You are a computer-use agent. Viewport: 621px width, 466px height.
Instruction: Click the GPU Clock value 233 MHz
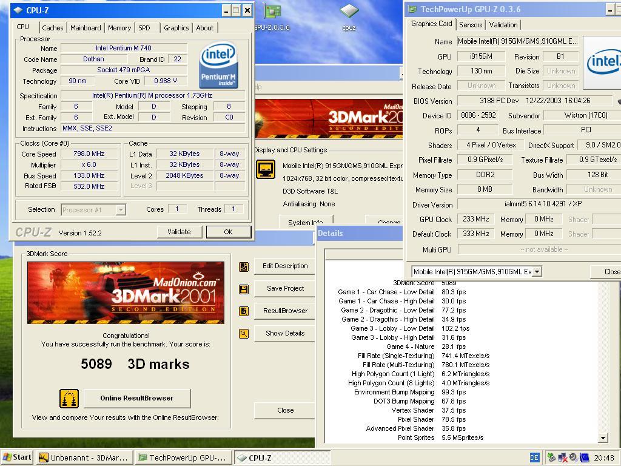(x=475, y=219)
